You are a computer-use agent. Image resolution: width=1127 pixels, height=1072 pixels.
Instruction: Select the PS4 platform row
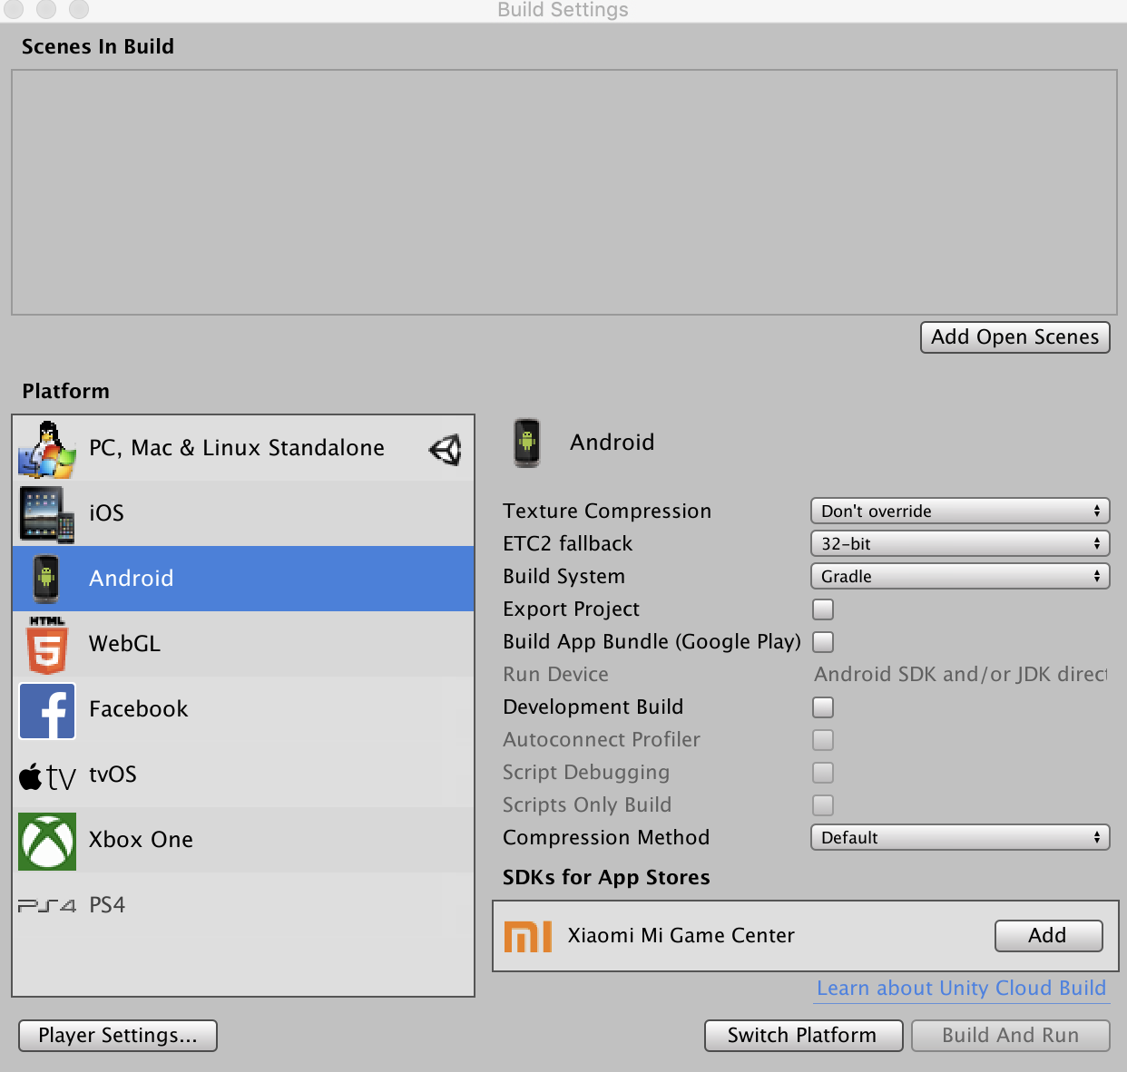click(x=243, y=905)
